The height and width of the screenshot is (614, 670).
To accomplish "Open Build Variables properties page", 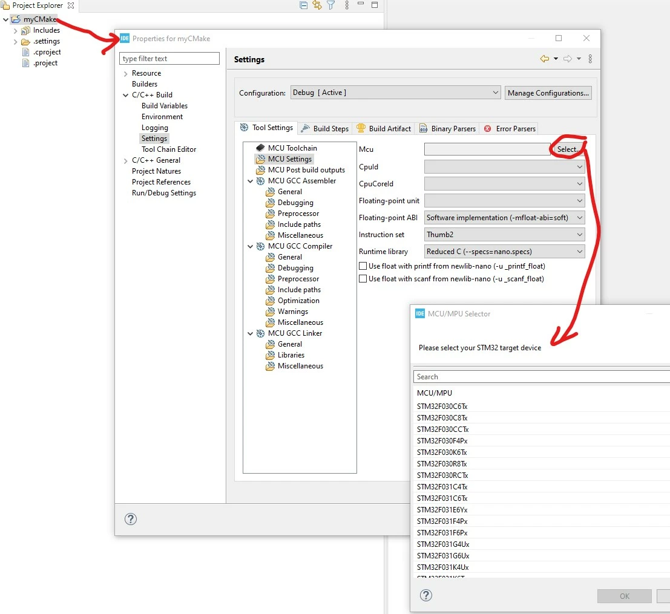I will tap(165, 106).
